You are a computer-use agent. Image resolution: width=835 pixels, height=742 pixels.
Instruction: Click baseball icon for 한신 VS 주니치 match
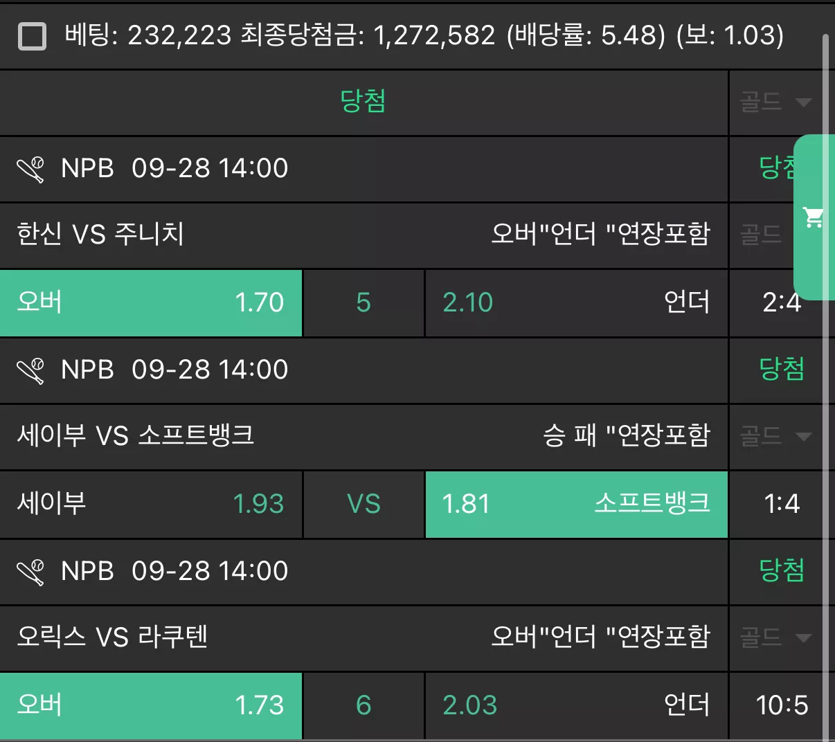click(x=30, y=169)
